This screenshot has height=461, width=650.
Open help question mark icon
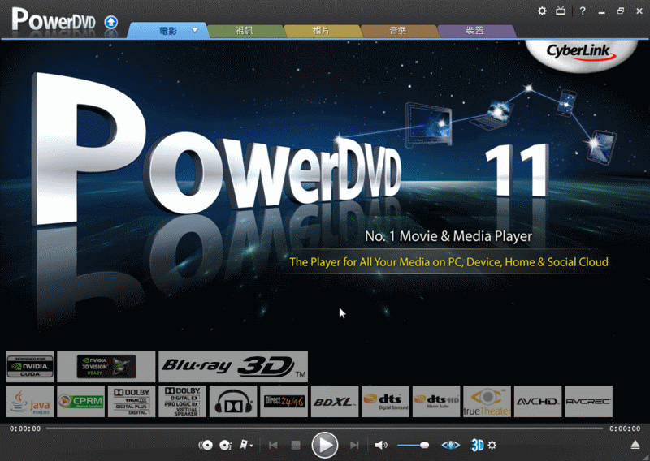[x=583, y=11]
